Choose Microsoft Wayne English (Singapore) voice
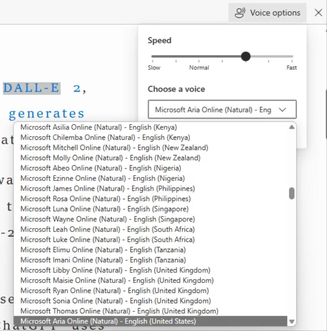This screenshot has height=331, width=327. pos(151,219)
